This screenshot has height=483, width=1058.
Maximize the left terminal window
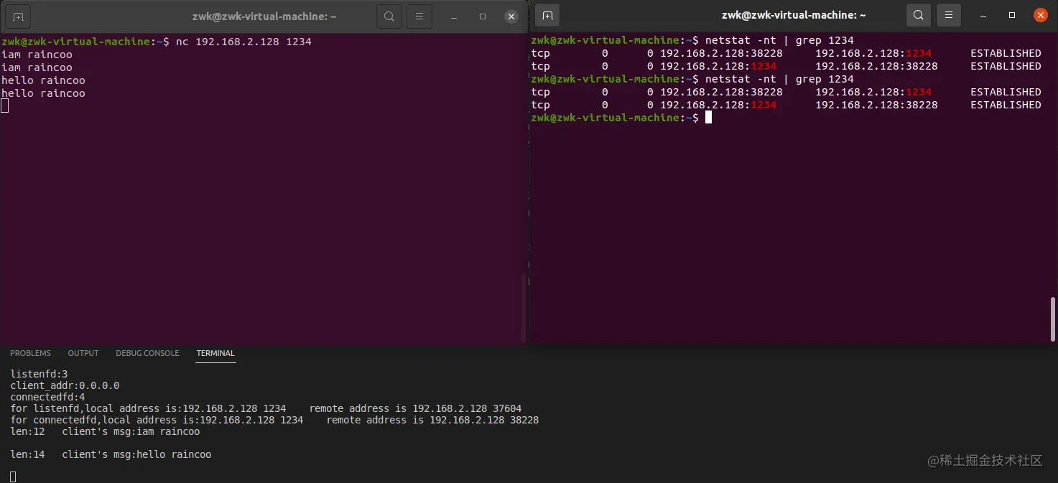click(x=483, y=16)
